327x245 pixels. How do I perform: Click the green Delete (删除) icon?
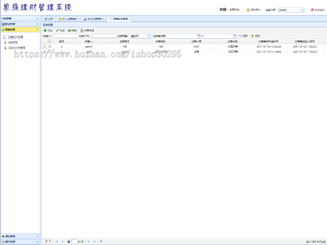(69, 31)
